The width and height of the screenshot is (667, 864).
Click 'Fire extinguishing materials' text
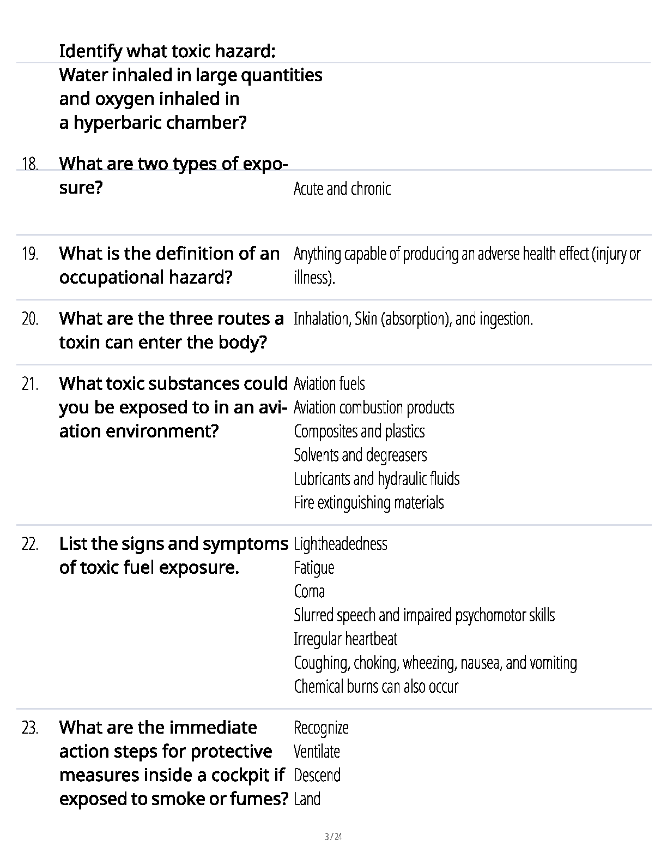click(369, 502)
